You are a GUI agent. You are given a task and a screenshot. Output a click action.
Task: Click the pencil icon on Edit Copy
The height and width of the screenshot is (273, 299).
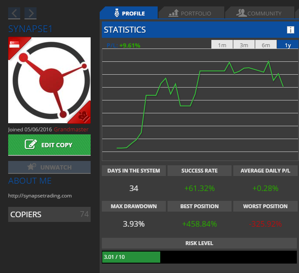31,145
